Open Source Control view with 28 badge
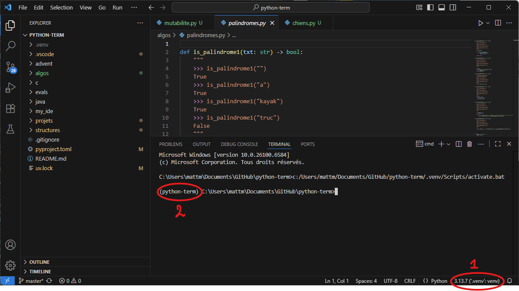 [10, 67]
